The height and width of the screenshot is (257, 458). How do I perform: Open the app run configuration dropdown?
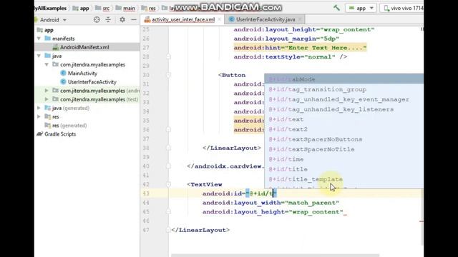(361, 8)
